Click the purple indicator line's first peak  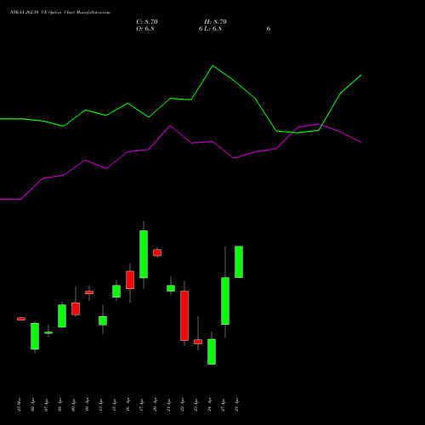click(85, 160)
